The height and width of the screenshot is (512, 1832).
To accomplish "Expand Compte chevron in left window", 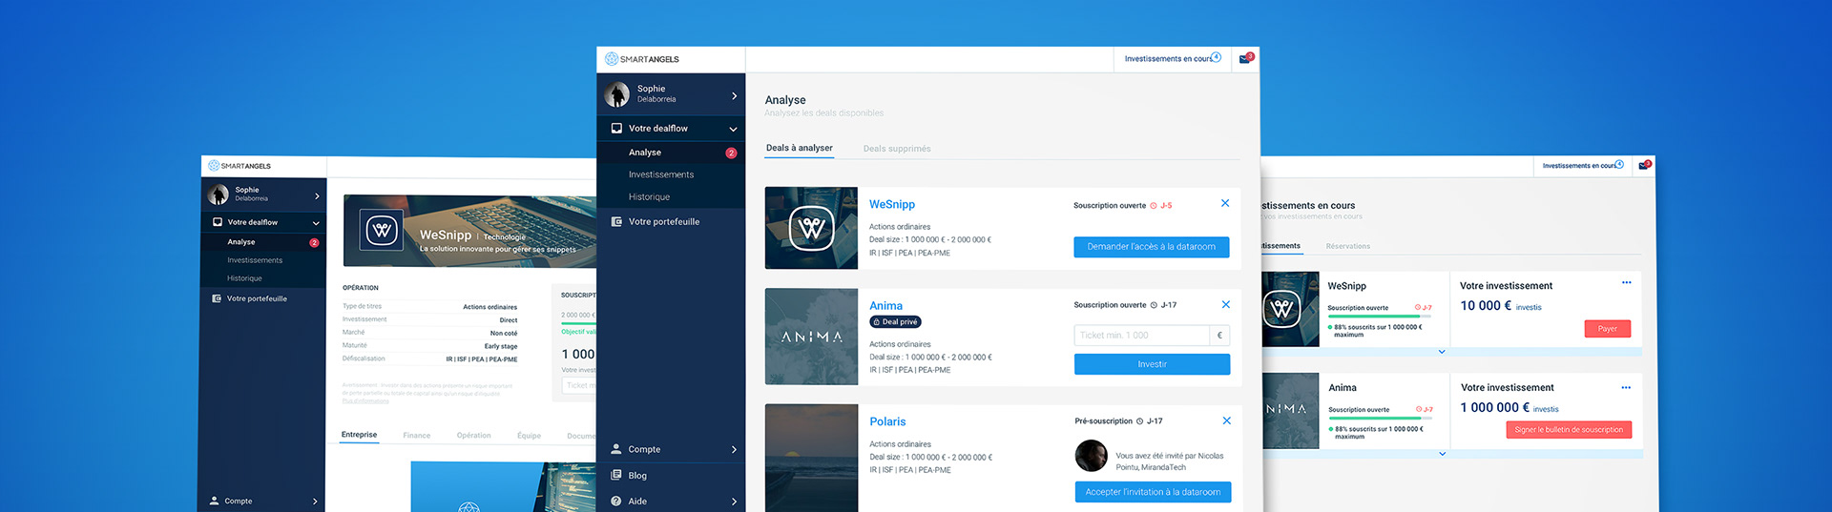I will (315, 502).
